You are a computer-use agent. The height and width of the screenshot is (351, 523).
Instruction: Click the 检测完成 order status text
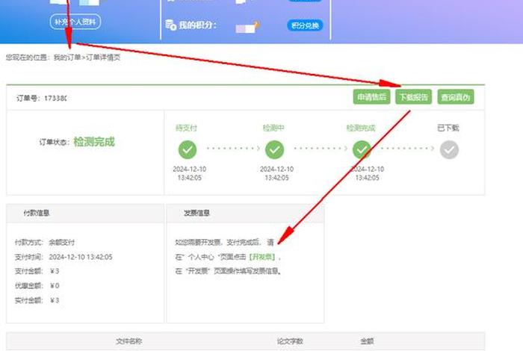pos(93,142)
